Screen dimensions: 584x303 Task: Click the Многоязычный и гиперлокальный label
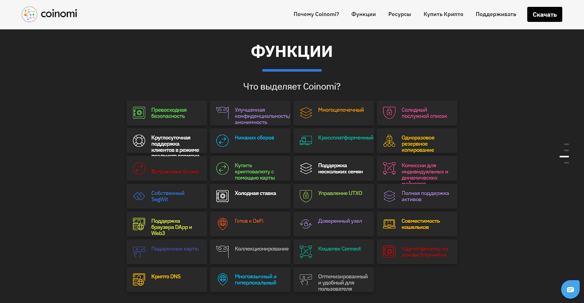tap(255, 280)
